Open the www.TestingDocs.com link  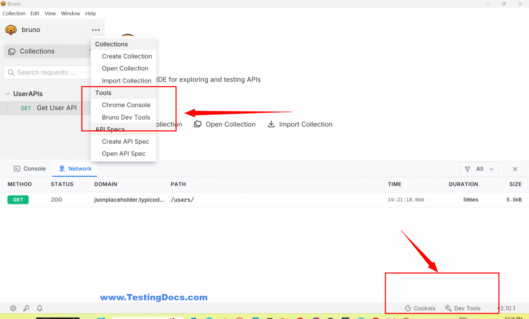pos(154,297)
